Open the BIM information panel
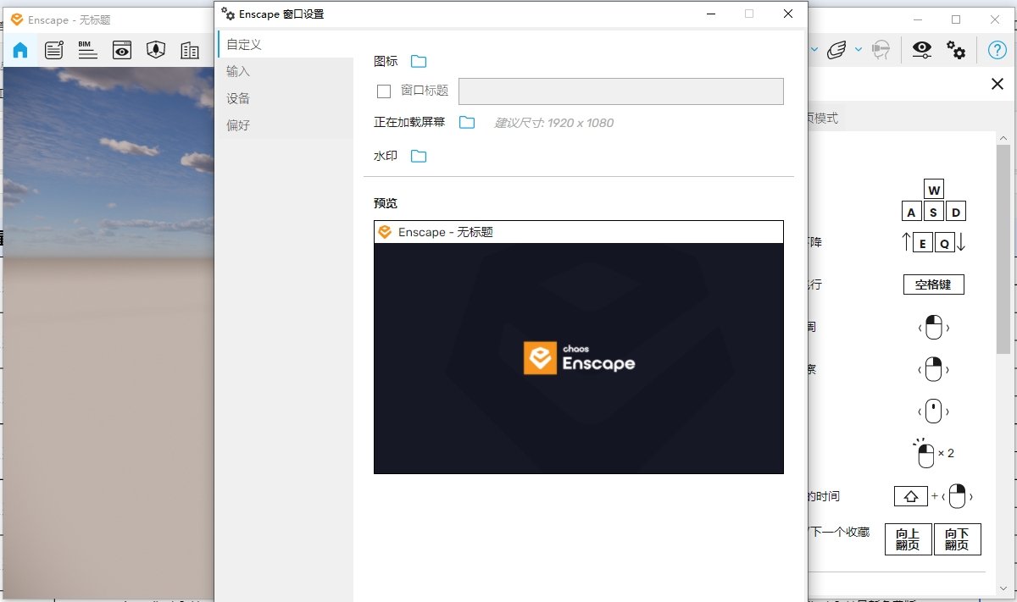1017x602 pixels. (x=88, y=51)
